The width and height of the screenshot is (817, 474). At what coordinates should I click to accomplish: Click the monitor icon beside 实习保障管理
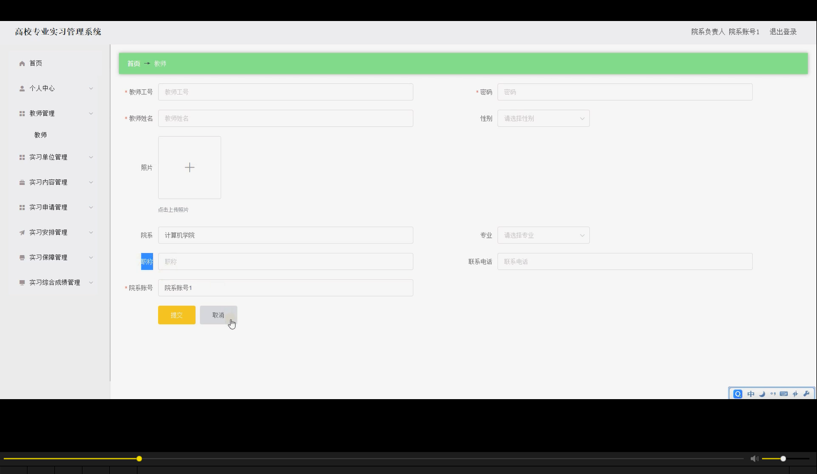[22, 257]
